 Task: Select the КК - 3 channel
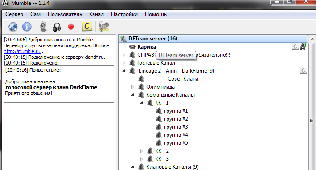162,159
